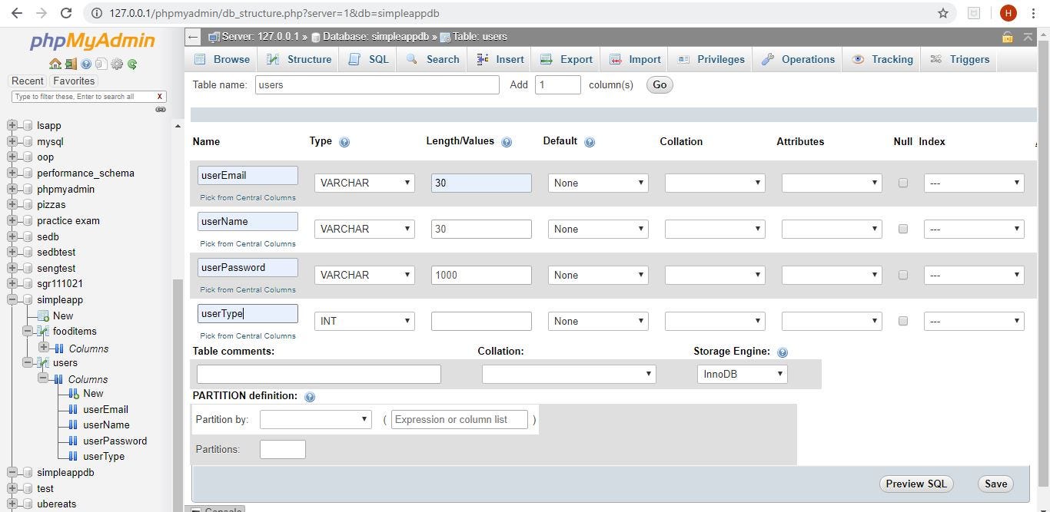Select the log out door icon

click(x=71, y=64)
